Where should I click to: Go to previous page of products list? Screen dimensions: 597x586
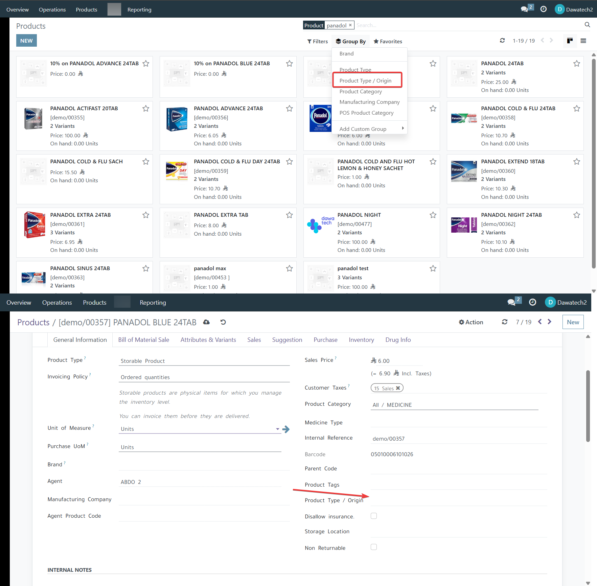pos(543,40)
